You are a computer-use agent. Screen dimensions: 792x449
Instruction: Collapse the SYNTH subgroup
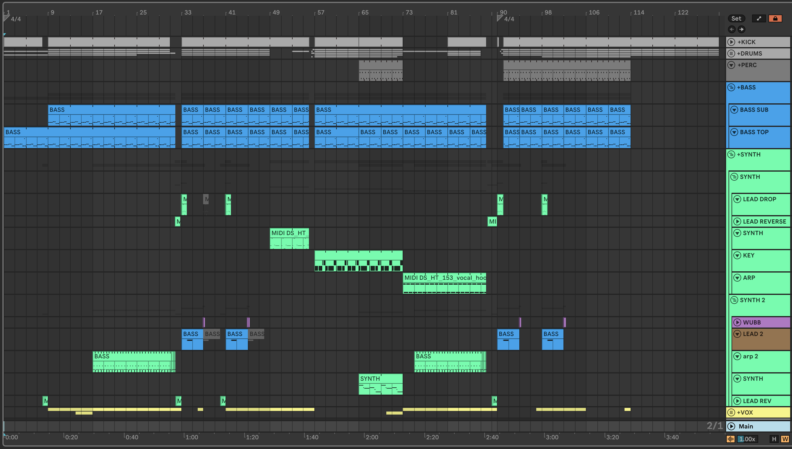click(x=734, y=177)
